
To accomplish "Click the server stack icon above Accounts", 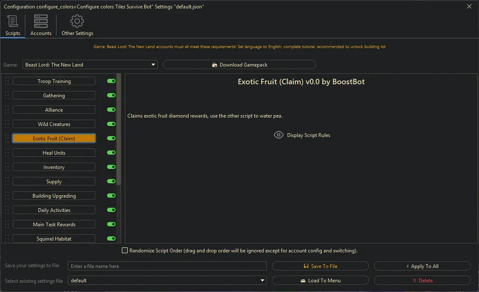I will coord(40,21).
